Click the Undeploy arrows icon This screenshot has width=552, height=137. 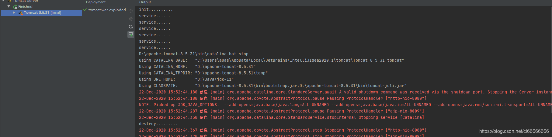point(131,19)
